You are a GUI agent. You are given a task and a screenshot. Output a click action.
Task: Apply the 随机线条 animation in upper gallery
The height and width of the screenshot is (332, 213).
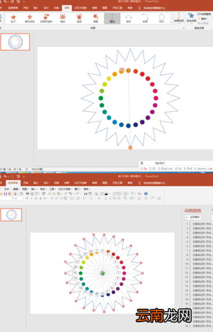tap(30, 18)
